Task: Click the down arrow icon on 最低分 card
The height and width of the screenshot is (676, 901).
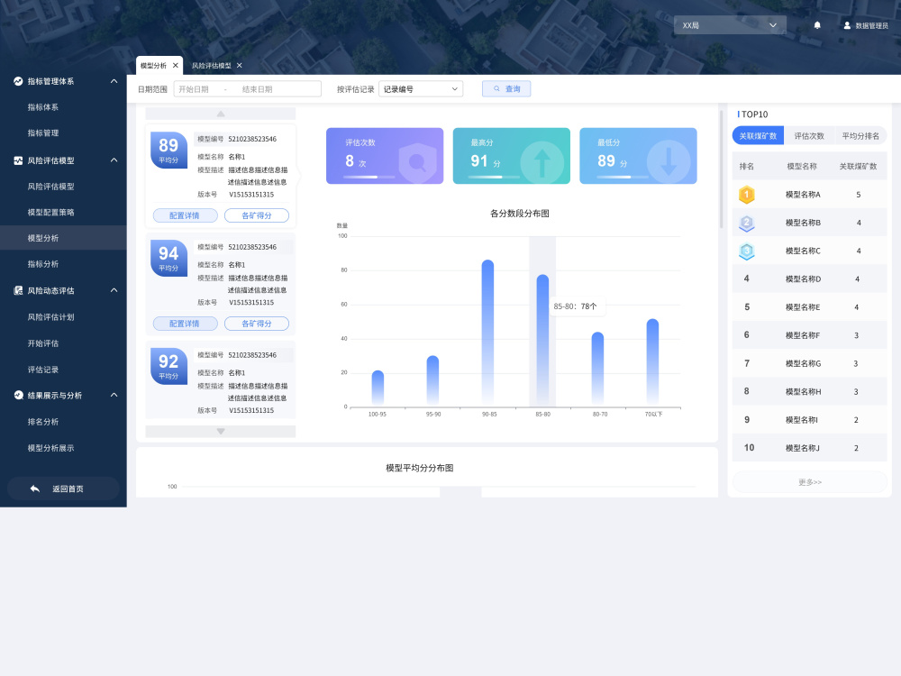Action: click(x=669, y=162)
